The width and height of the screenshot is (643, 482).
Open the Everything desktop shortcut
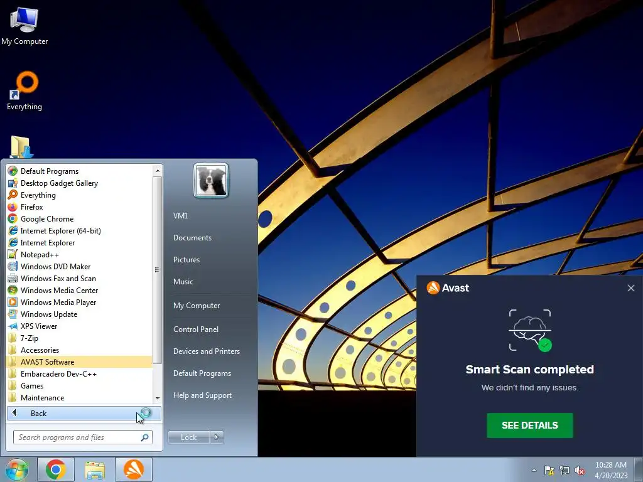(24, 91)
